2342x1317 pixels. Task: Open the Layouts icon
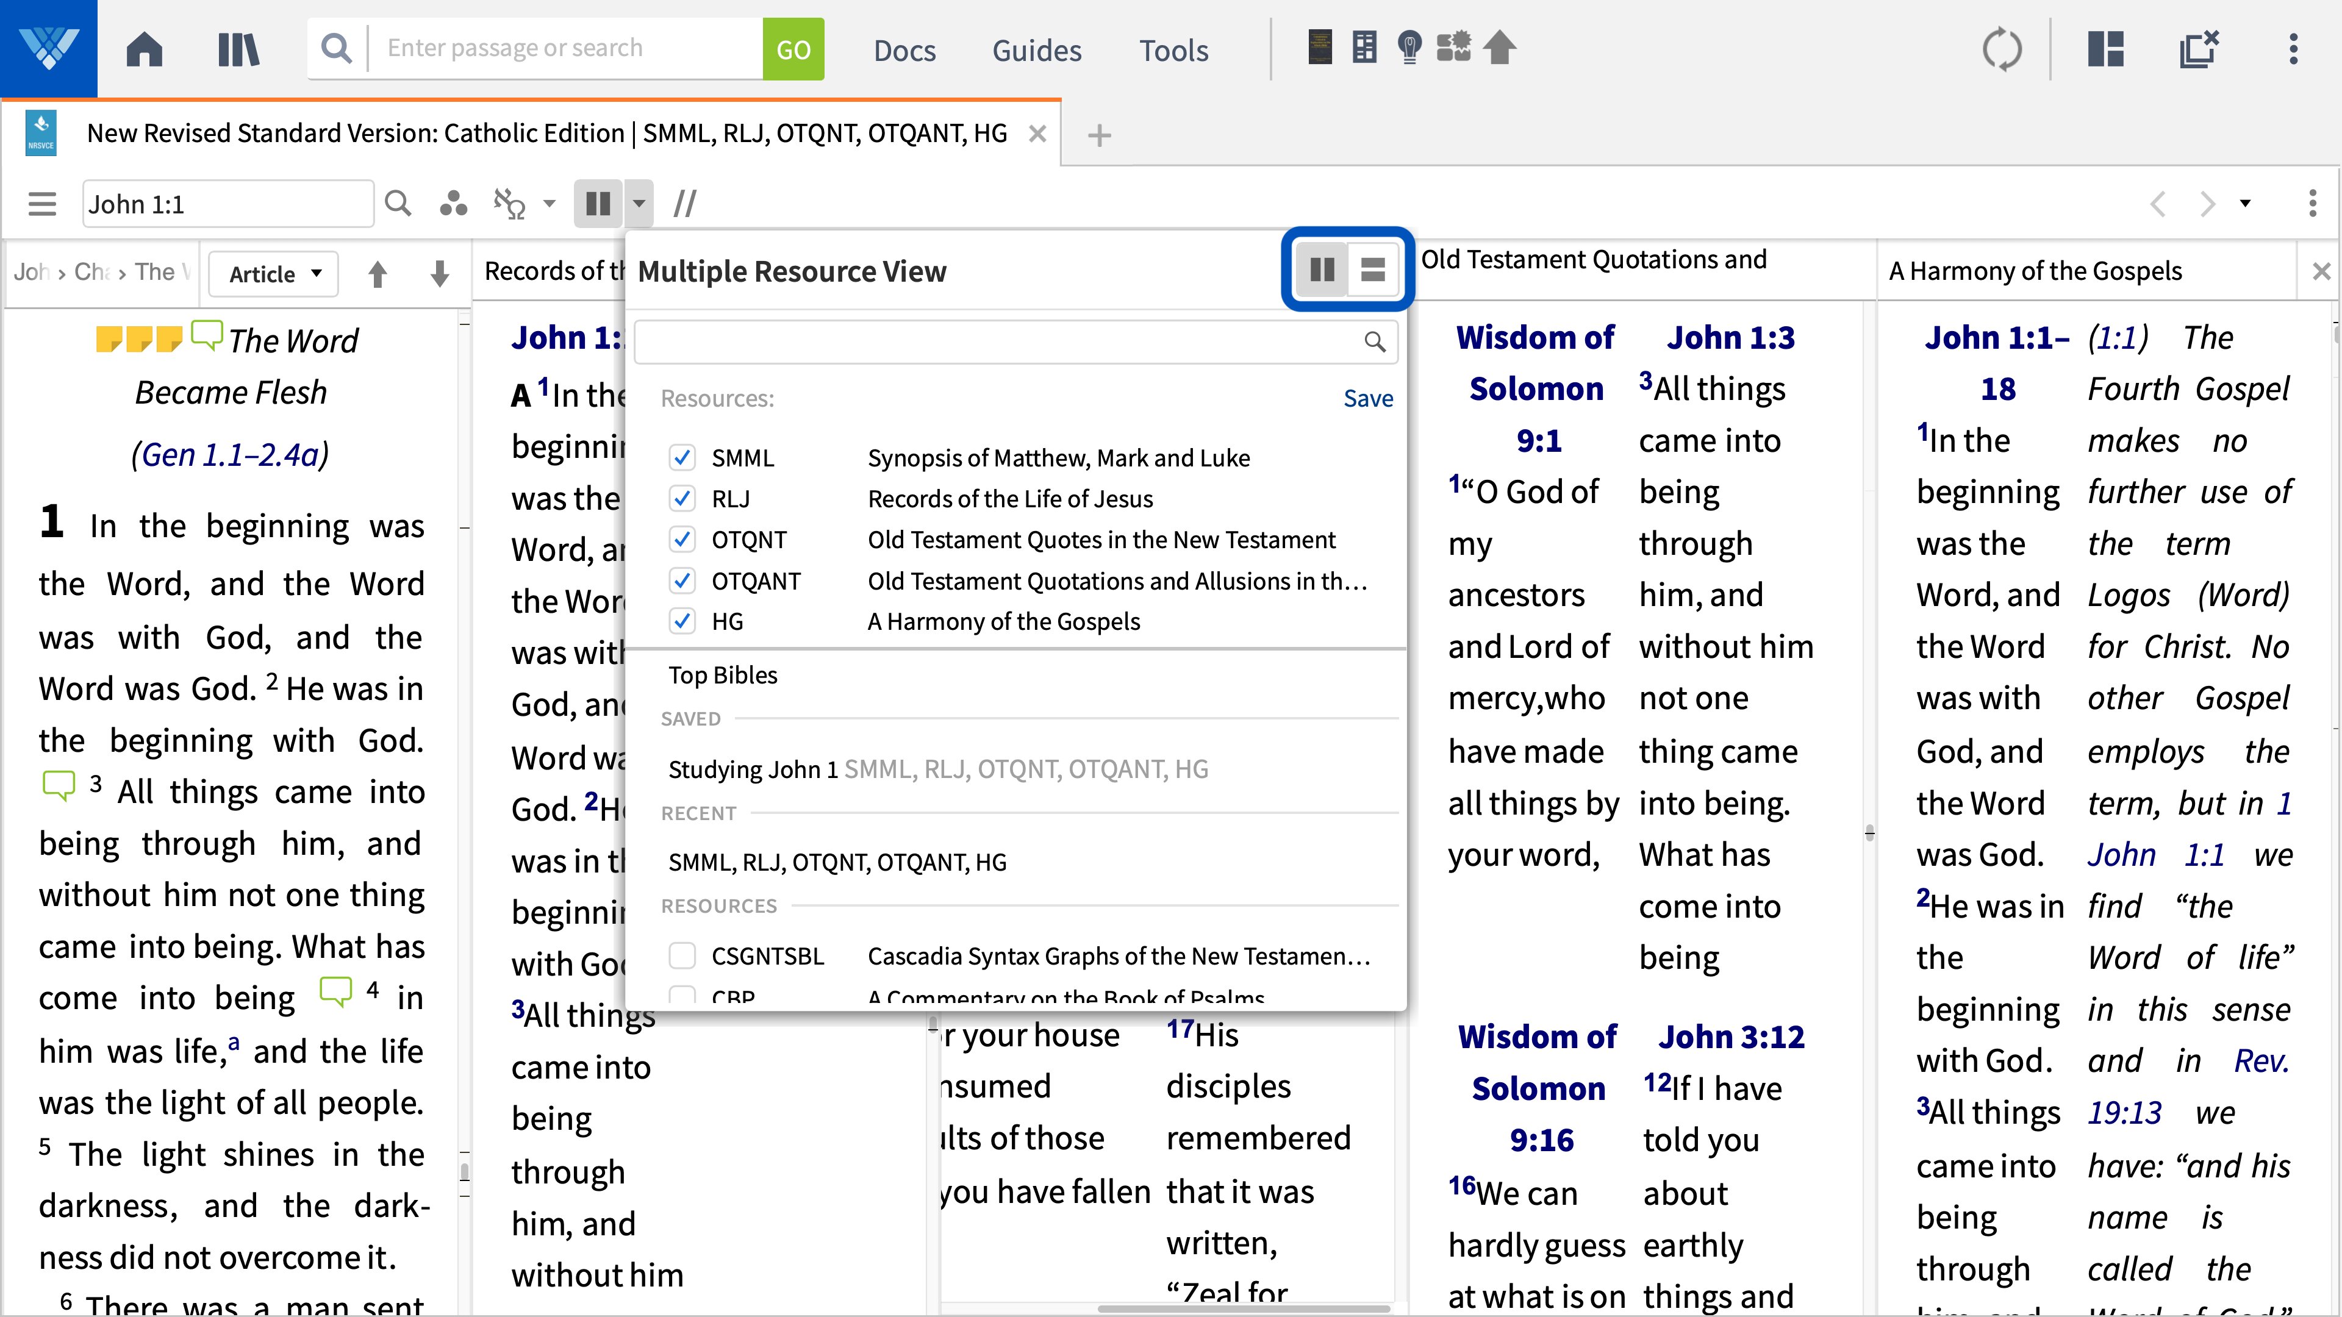pos(2105,49)
